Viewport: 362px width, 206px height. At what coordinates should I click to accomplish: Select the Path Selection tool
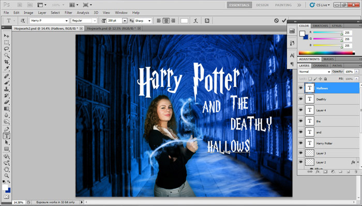(6, 142)
